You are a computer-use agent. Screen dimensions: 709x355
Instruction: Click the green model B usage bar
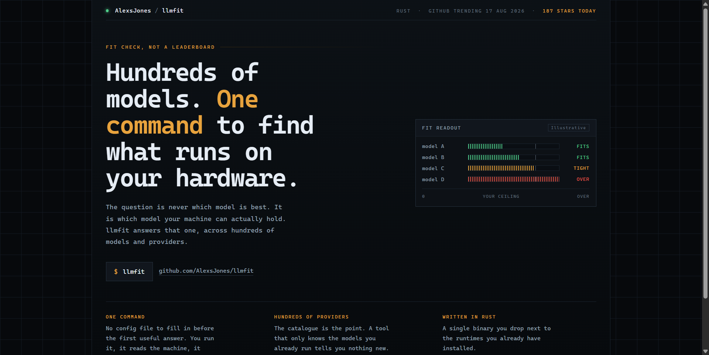(493, 158)
